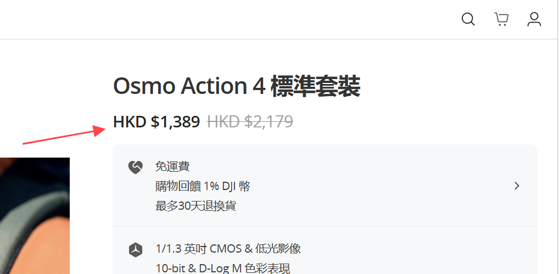
Task: Click the "Osmo Action 4" title text
Action: point(189,87)
